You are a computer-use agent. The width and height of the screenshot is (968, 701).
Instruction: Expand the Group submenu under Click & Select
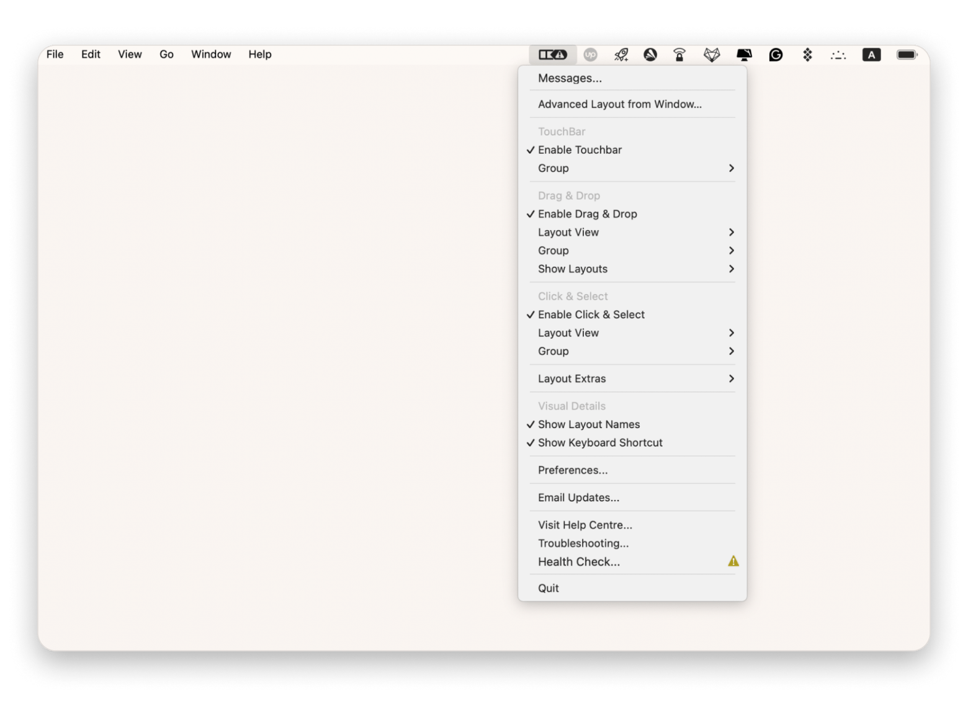click(x=553, y=351)
